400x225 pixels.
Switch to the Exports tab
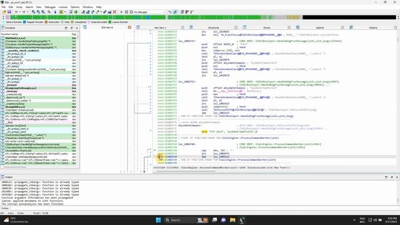coord(373,27)
